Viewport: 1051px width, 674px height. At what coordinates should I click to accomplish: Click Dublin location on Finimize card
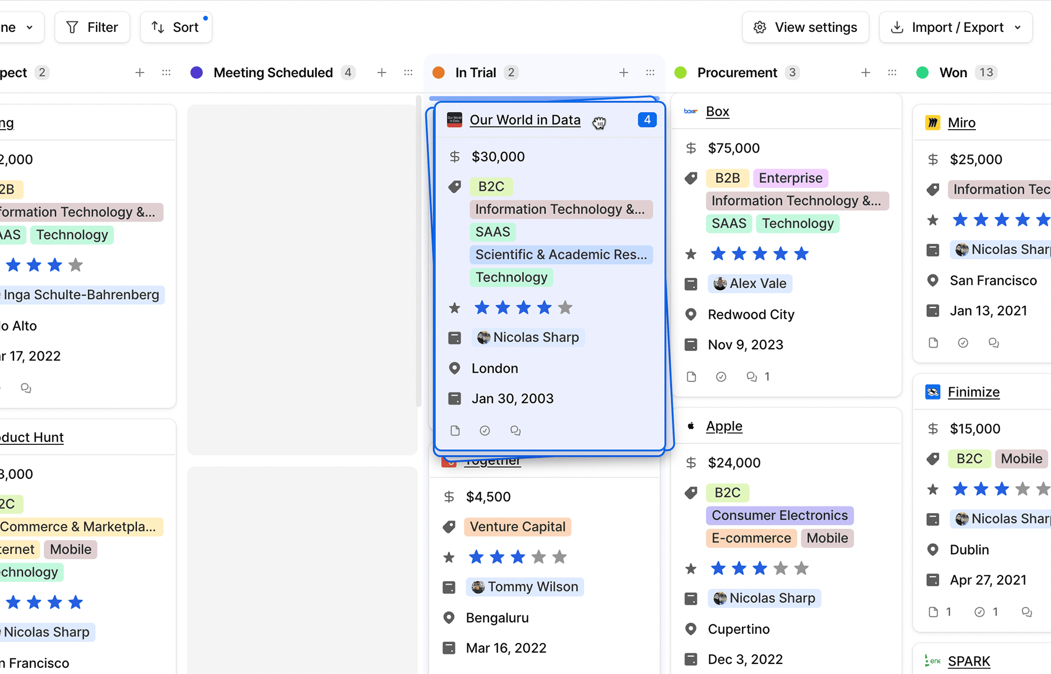coord(969,550)
